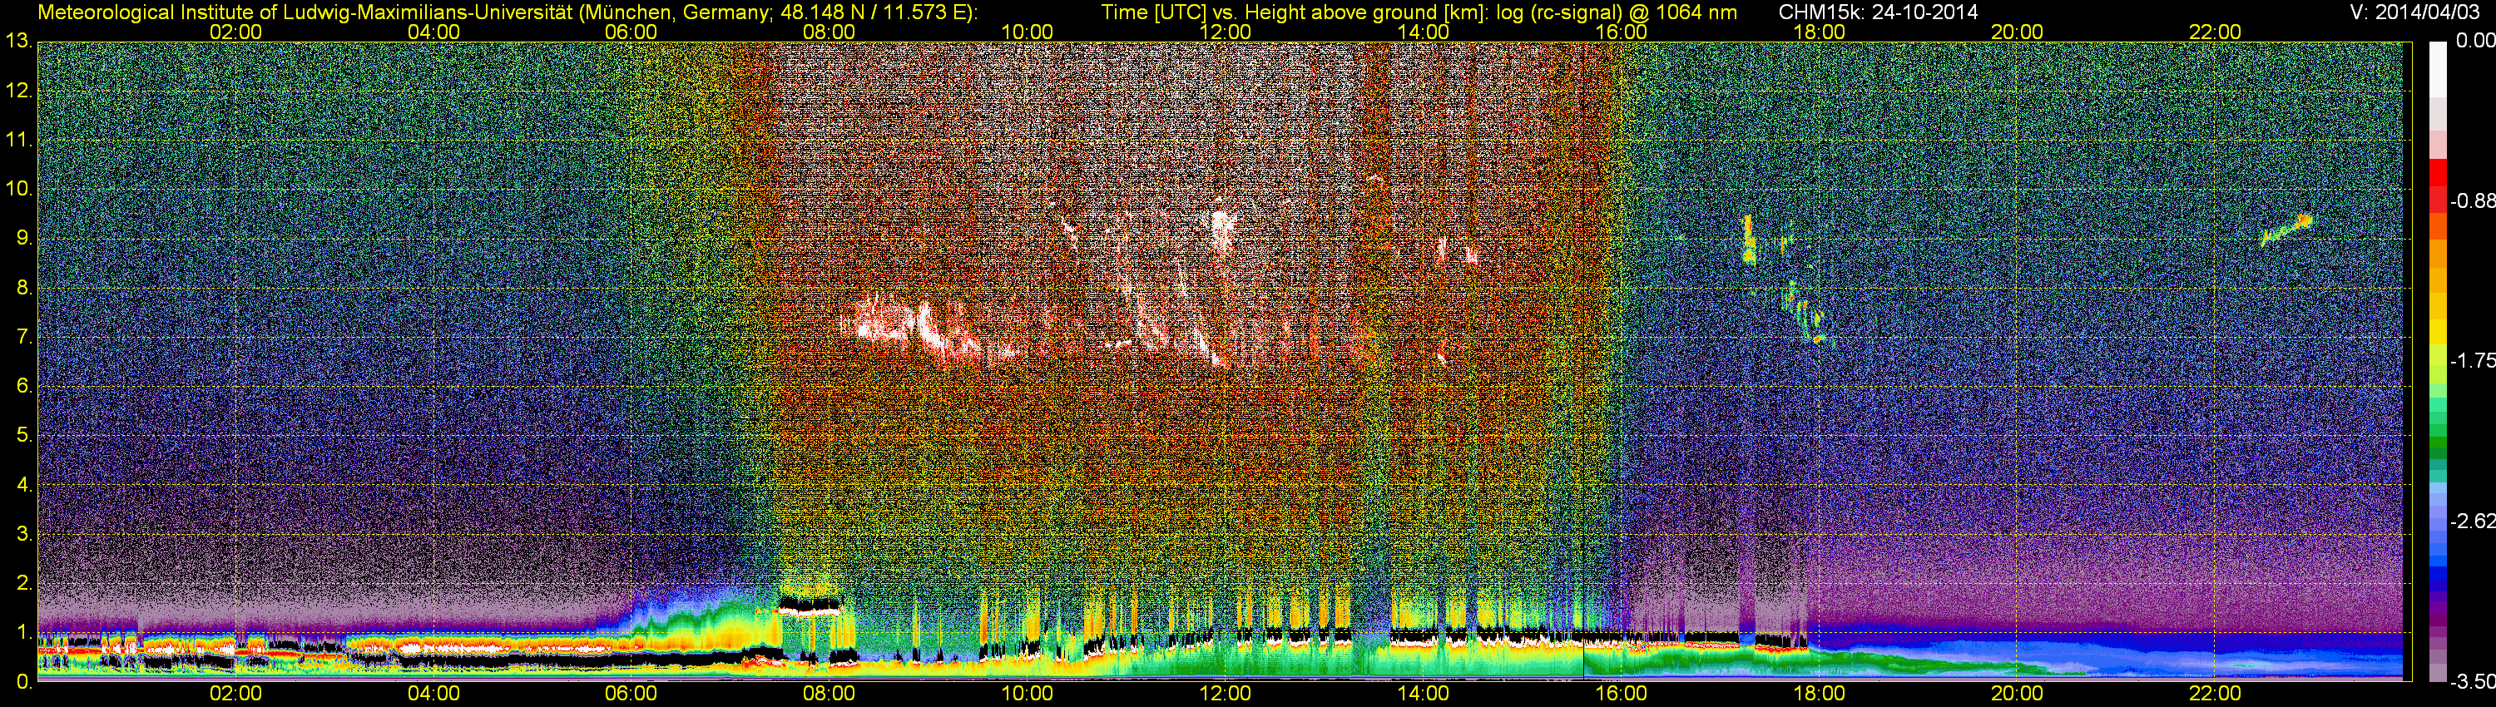Click the 5 km height axis label

pos(23,436)
